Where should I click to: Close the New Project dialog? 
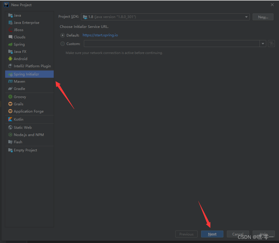click(272, 5)
